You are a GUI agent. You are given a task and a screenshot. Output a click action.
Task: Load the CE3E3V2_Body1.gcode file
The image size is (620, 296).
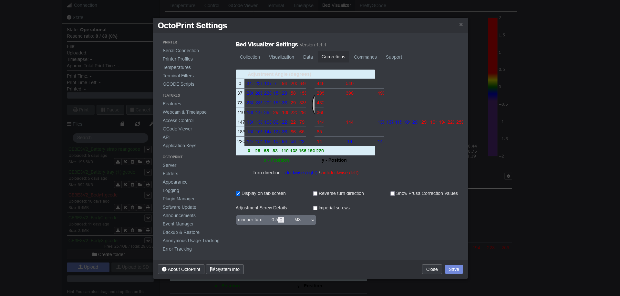tap(140, 207)
